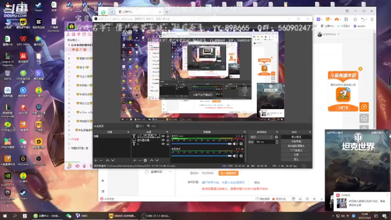This screenshot has width=391, height=220.
Task: Open WPS Office desktop icon
Action: tap(23, 41)
